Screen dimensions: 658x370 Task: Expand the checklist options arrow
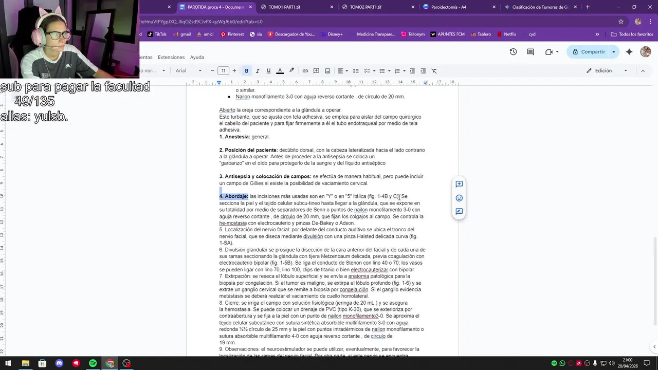click(x=374, y=71)
